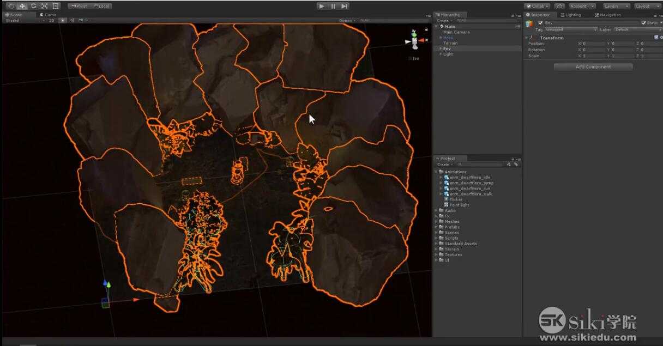Image resolution: width=663 pixels, height=346 pixels.
Task: Open the cloud services icon
Action: [559, 6]
